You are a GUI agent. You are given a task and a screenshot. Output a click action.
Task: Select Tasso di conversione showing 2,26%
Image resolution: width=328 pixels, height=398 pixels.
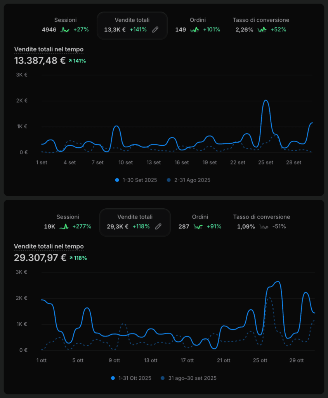(261, 25)
